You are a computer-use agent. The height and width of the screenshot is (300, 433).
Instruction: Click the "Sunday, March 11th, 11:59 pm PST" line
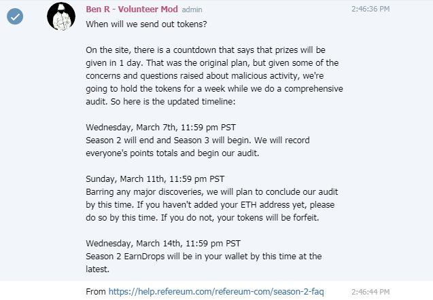click(x=155, y=179)
